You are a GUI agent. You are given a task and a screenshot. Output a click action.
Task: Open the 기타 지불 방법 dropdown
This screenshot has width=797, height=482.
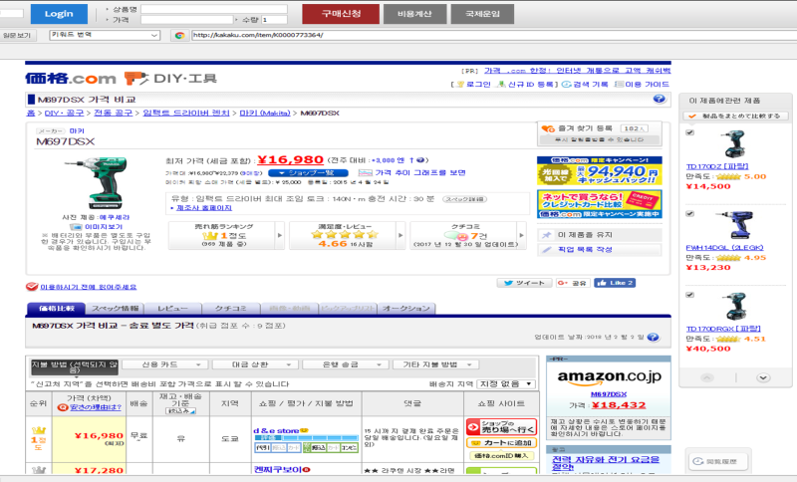[x=435, y=364]
